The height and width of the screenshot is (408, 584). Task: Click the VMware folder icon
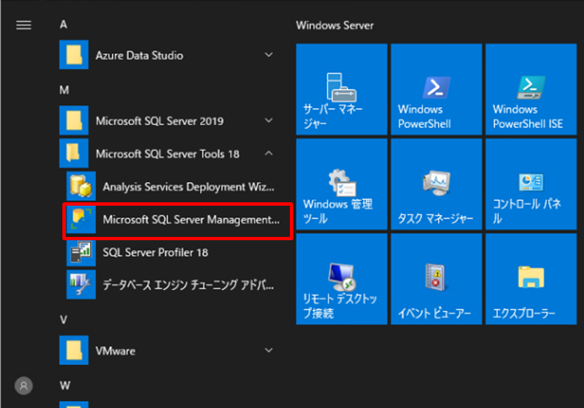tap(74, 350)
